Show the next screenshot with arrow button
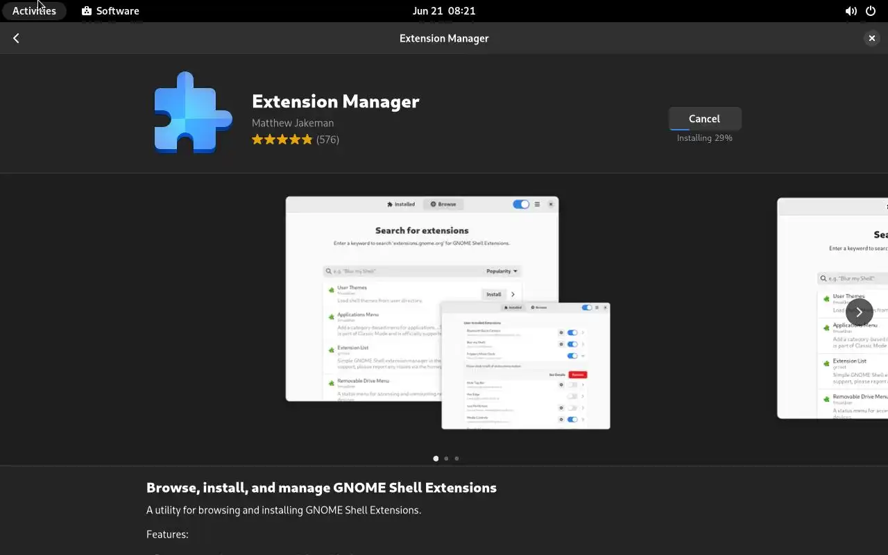 tap(859, 312)
